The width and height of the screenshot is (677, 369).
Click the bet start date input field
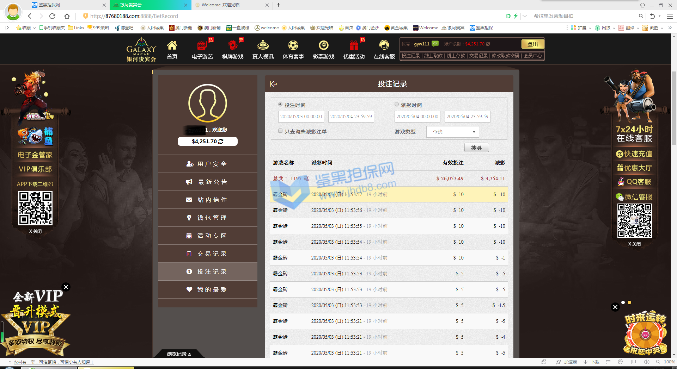pyautogui.click(x=301, y=117)
